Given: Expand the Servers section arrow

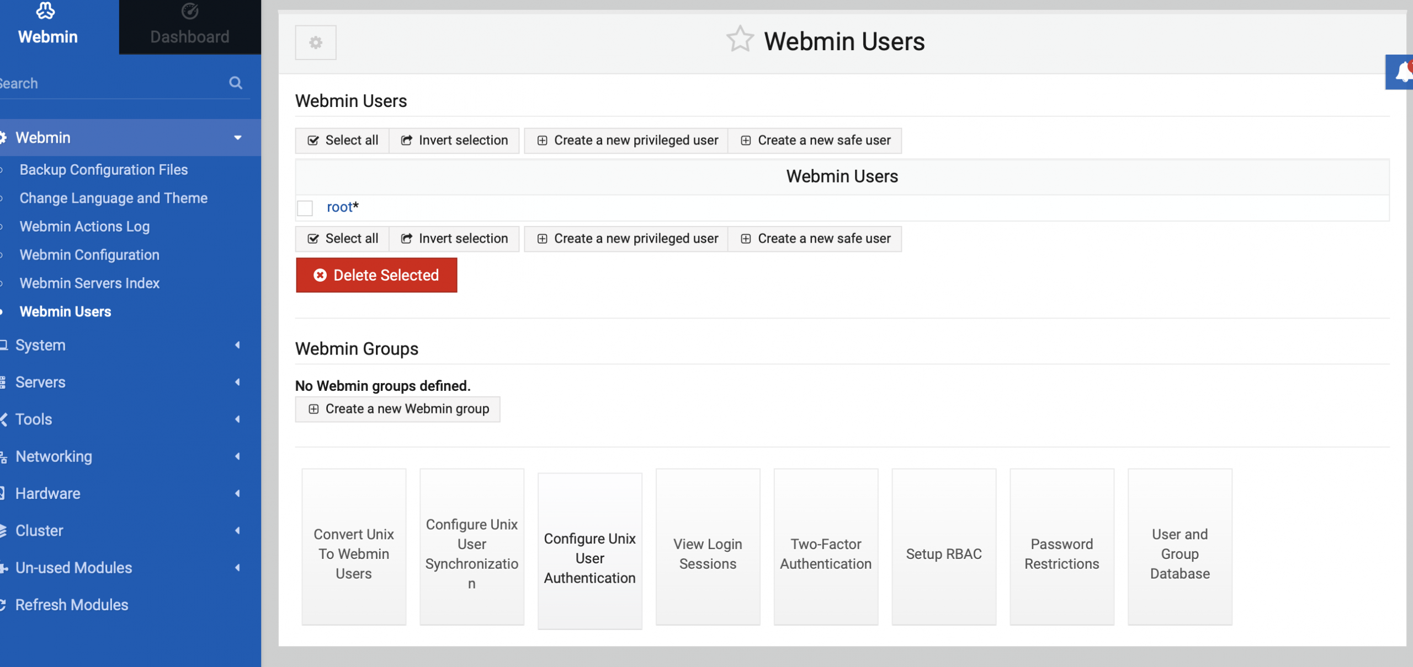Looking at the screenshot, I should (x=238, y=382).
